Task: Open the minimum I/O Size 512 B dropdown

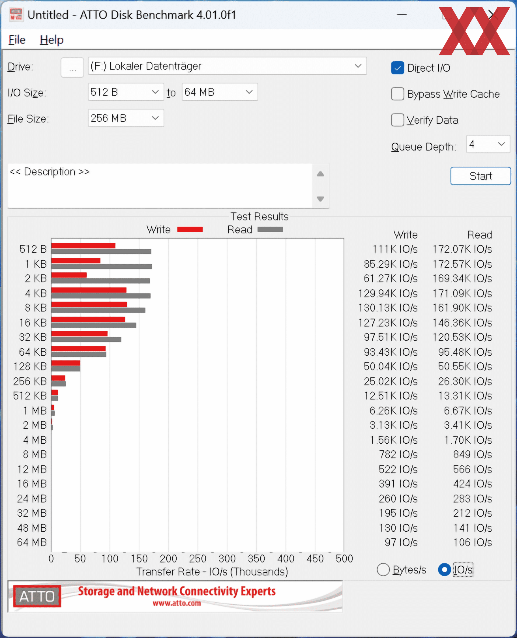Action: [126, 92]
